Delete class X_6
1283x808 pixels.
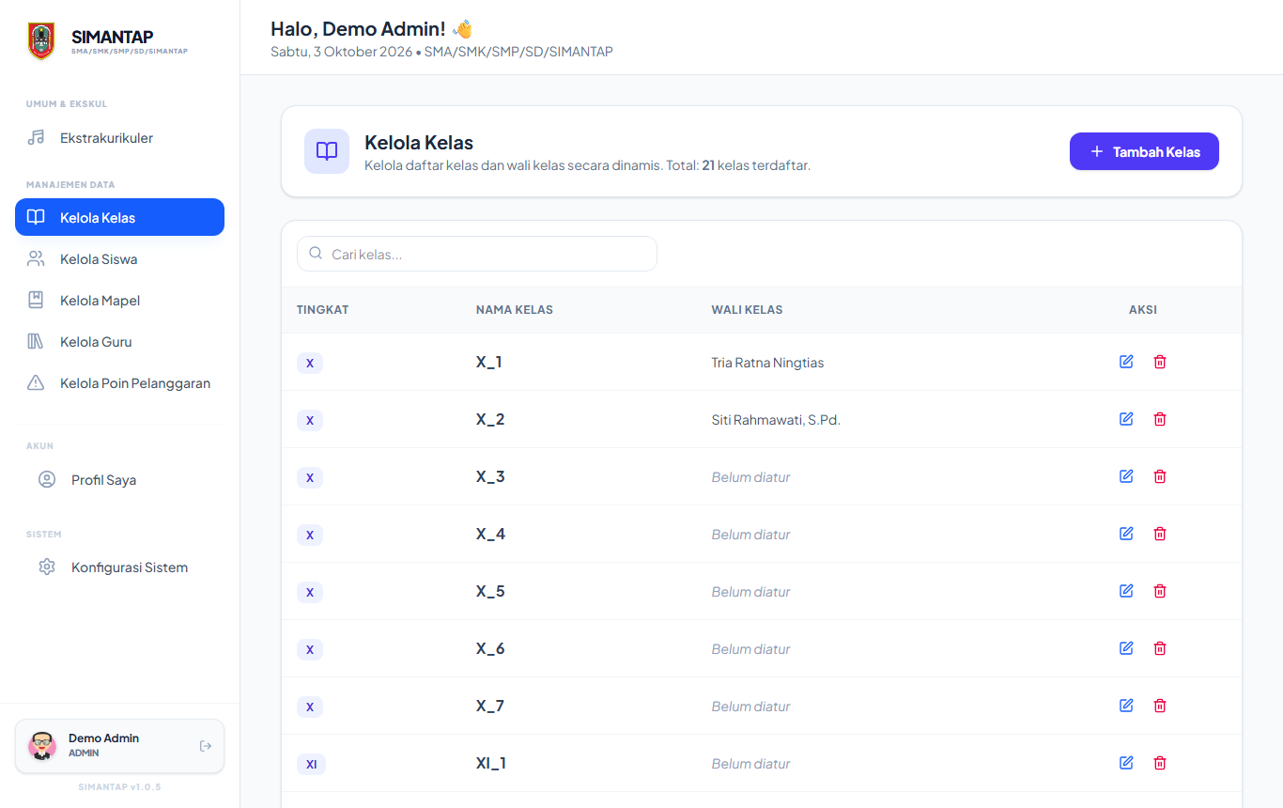[x=1160, y=648]
